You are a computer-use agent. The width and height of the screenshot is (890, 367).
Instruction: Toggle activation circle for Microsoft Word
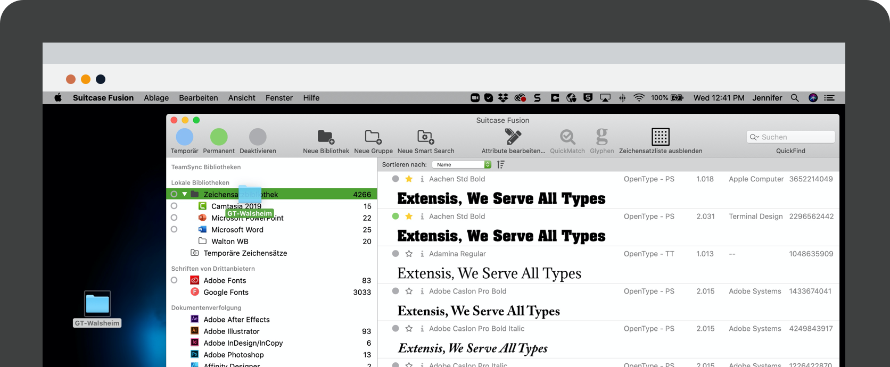174,229
